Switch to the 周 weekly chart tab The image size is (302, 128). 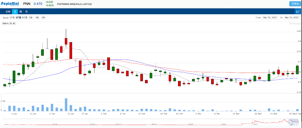[x=21, y=12]
